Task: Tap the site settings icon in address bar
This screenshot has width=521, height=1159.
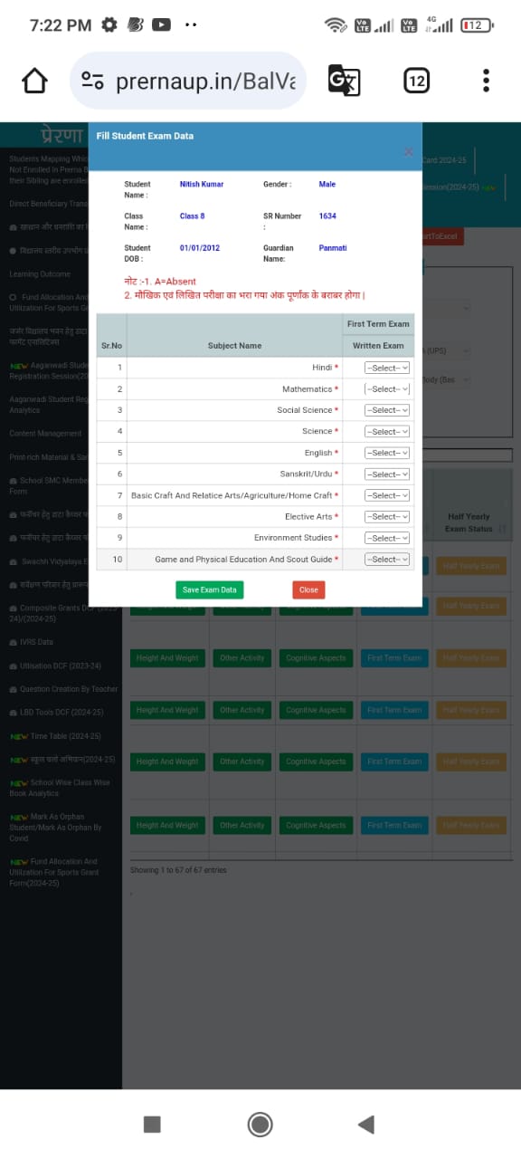Action: pyautogui.click(x=92, y=81)
